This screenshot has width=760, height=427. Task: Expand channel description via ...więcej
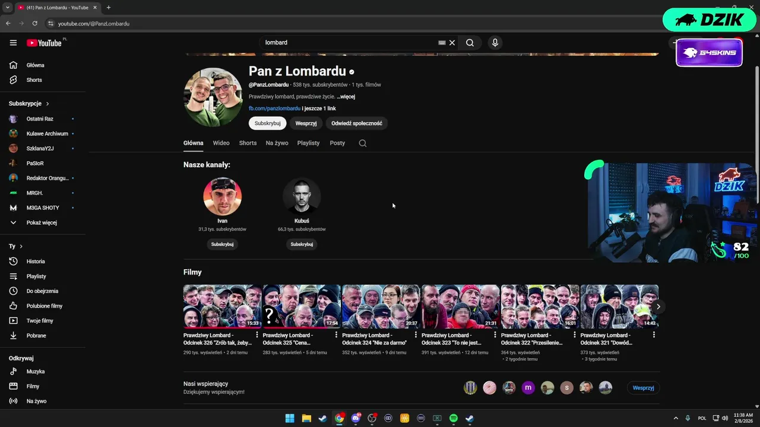(x=346, y=97)
